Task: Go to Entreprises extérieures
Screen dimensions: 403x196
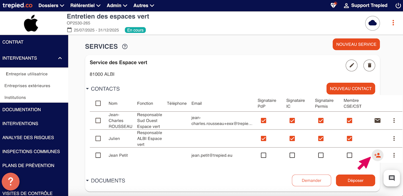Action: (27, 86)
